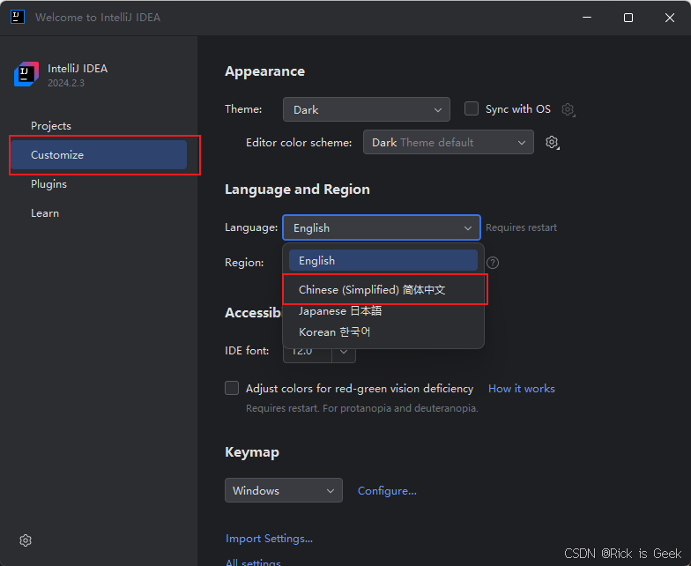Open the settings gear at sidebar bottom
The height and width of the screenshot is (566, 691).
(26, 540)
